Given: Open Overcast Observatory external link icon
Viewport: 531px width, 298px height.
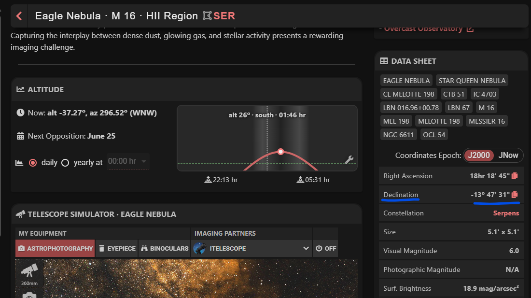Looking at the screenshot, I should coord(470,28).
